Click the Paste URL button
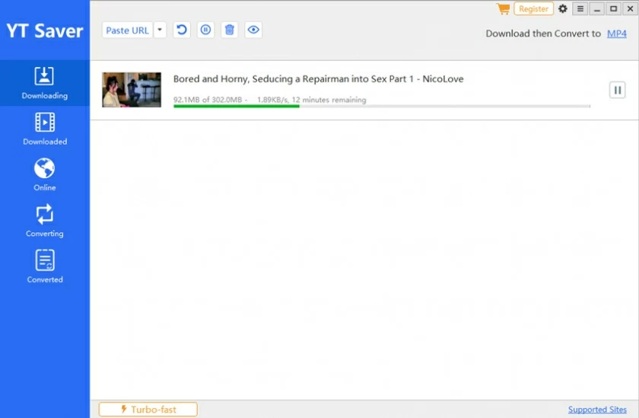The height and width of the screenshot is (418, 639). pos(127,30)
